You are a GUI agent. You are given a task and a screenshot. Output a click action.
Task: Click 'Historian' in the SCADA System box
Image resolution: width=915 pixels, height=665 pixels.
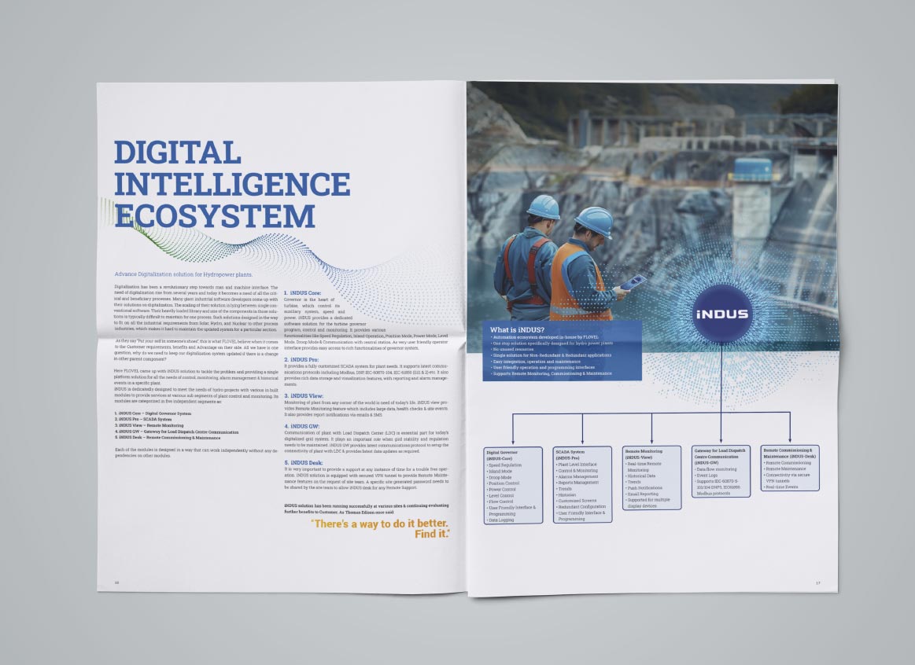coord(566,494)
